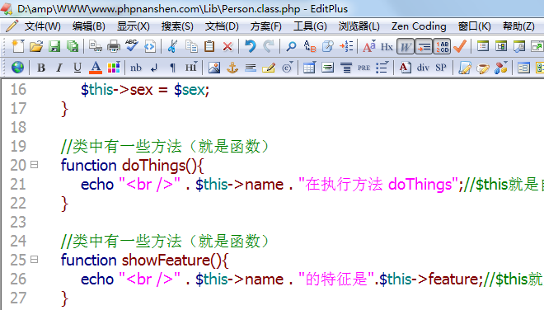Open Print Preview from the toolbar

(95, 46)
